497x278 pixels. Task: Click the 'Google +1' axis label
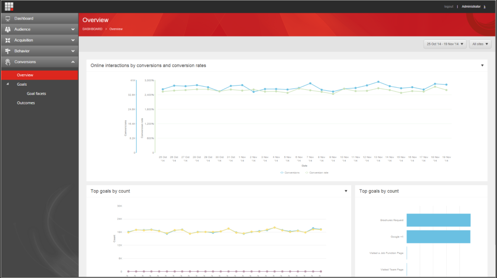point(397,237)
